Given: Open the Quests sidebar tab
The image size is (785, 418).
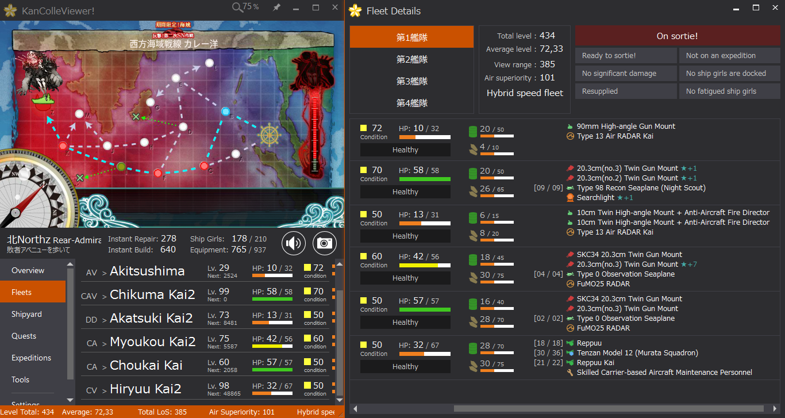Looking at the screenshot, I should tap(33, 336).
